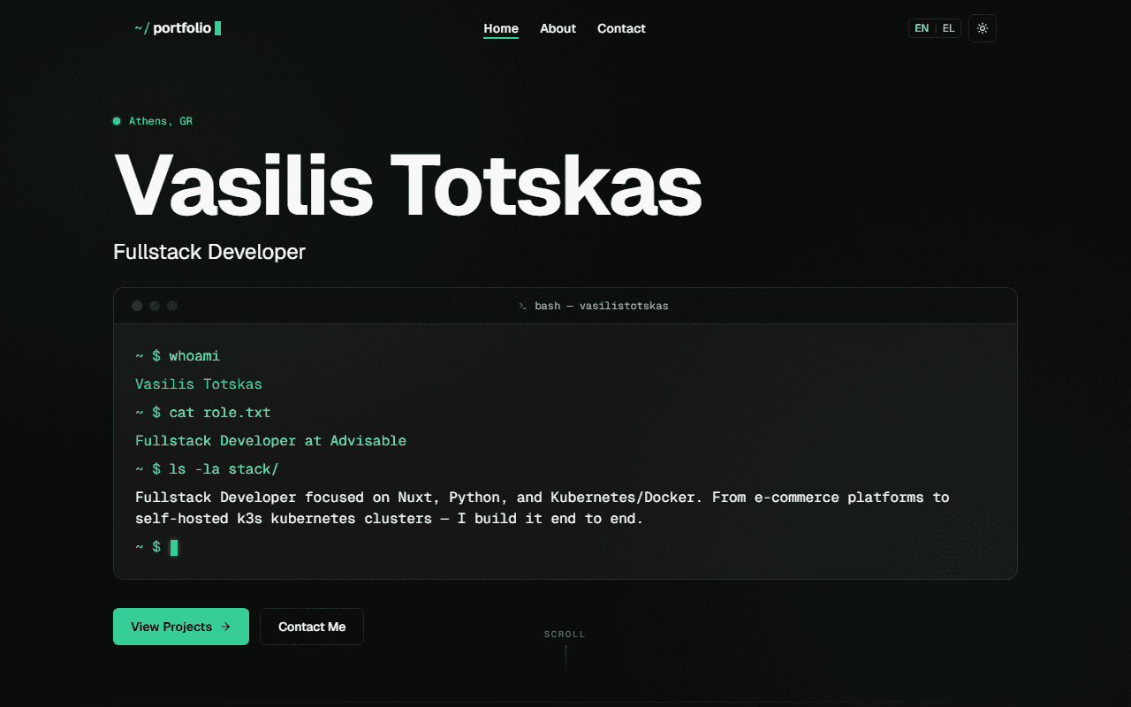Click the bash prompt icon in the terminal title bar
This screenshot has height=707, width=1131.
click(x=521, y=305)
